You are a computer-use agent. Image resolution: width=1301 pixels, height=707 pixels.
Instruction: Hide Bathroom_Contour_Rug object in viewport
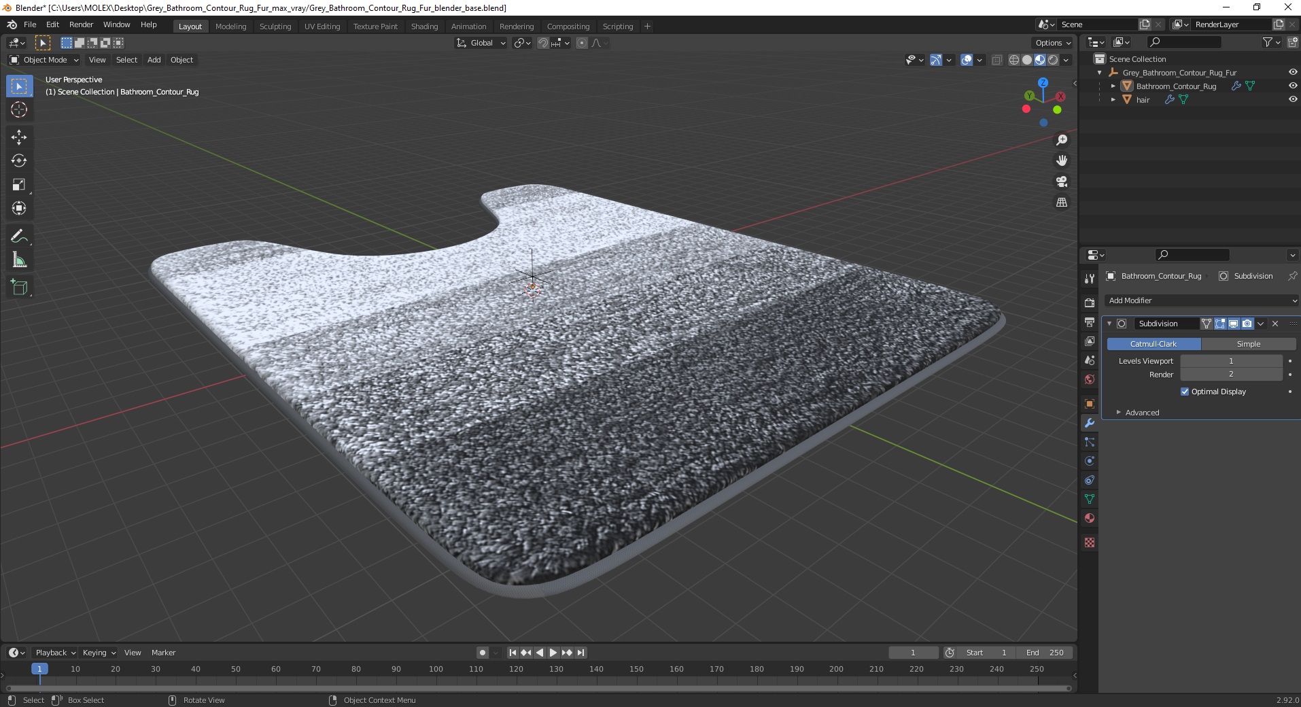coord(1292,86)
